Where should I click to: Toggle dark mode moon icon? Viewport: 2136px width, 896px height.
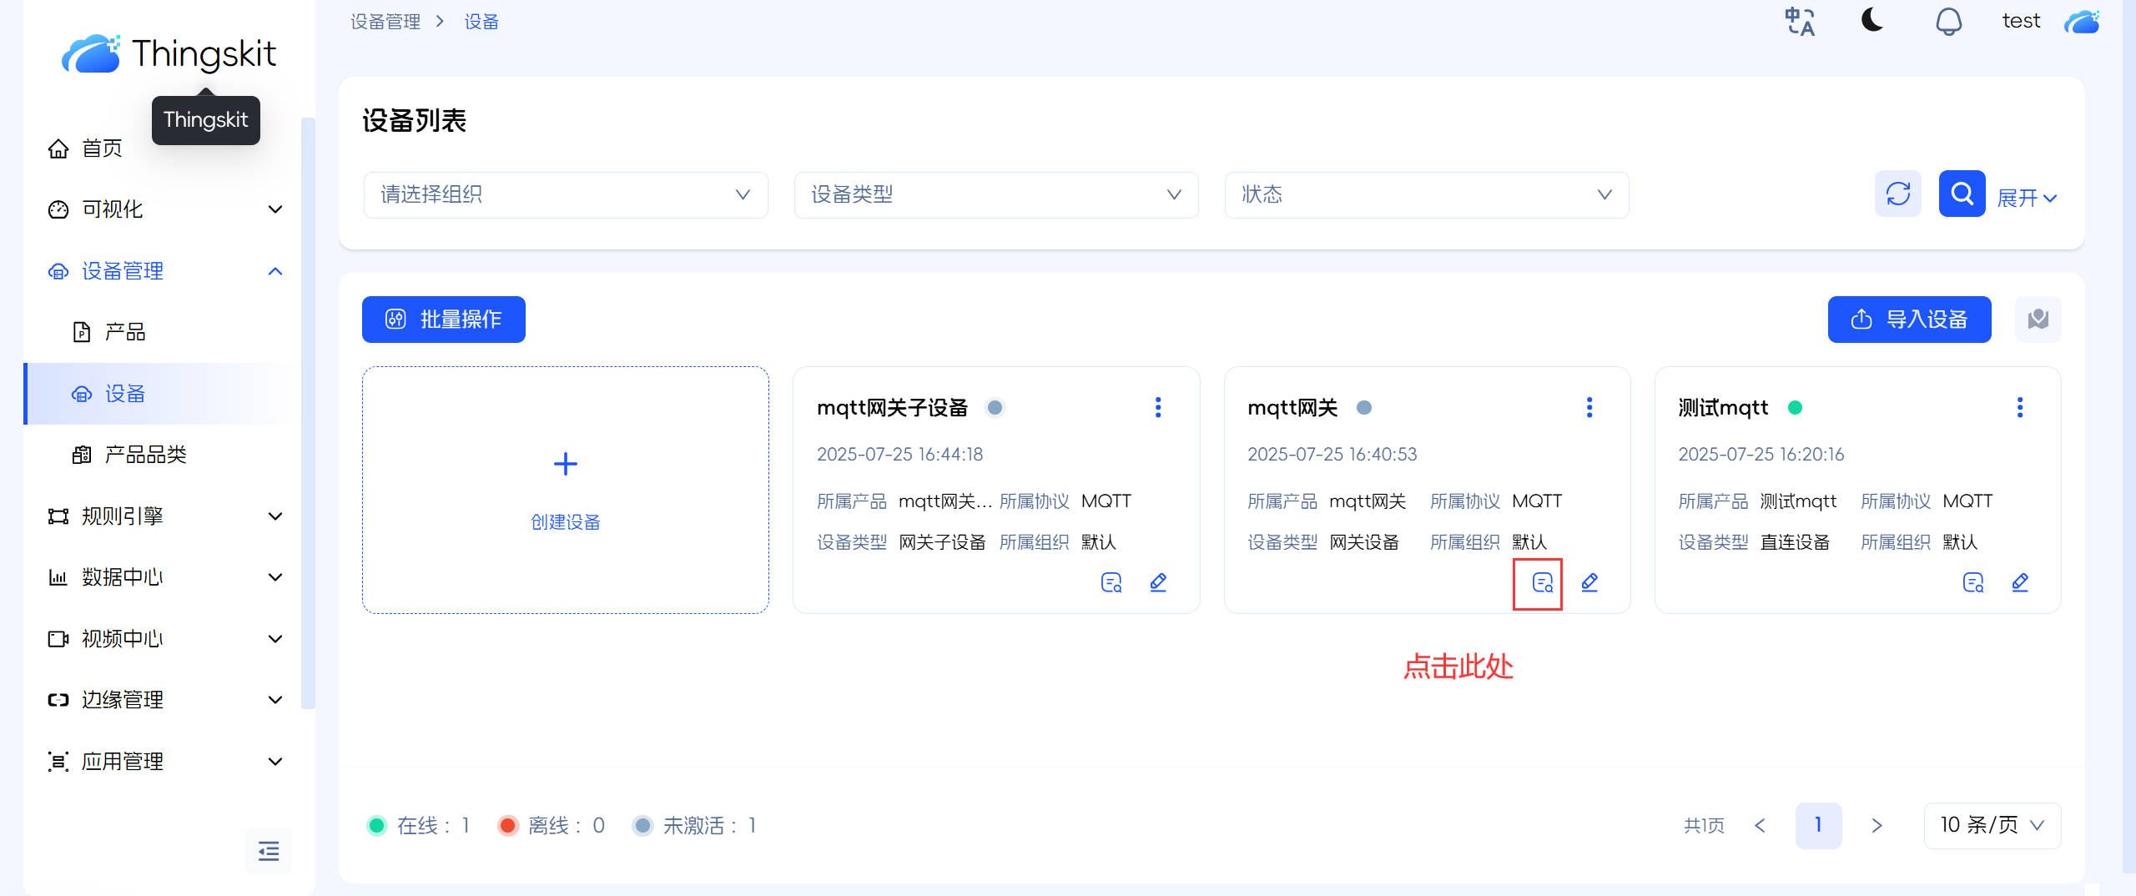pos(1872,20)
